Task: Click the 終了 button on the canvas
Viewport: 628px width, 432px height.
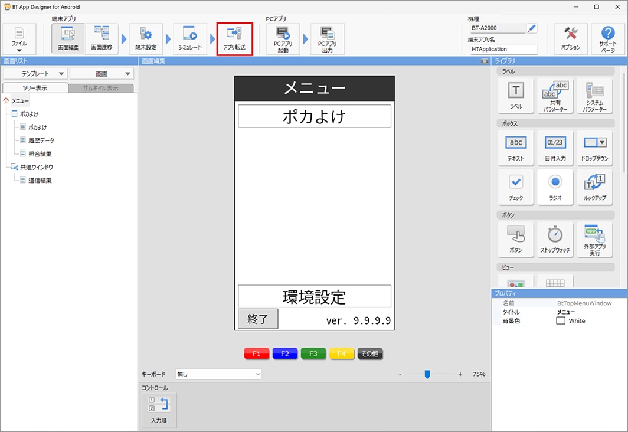Action: 258,319
